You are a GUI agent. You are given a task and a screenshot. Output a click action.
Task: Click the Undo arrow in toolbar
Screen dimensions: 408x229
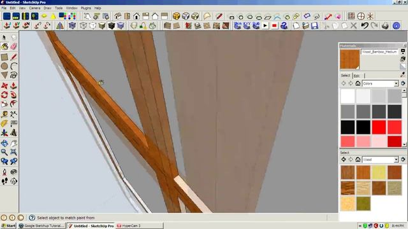point(365,25)
